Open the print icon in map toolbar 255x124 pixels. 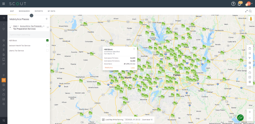click(x=250, y=63)
